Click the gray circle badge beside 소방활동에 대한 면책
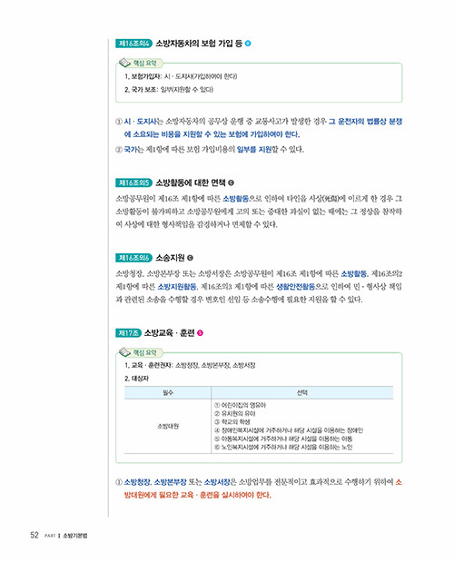Image resolution: width=454 pixels, height=562 pixels. [x=232, y=182]
